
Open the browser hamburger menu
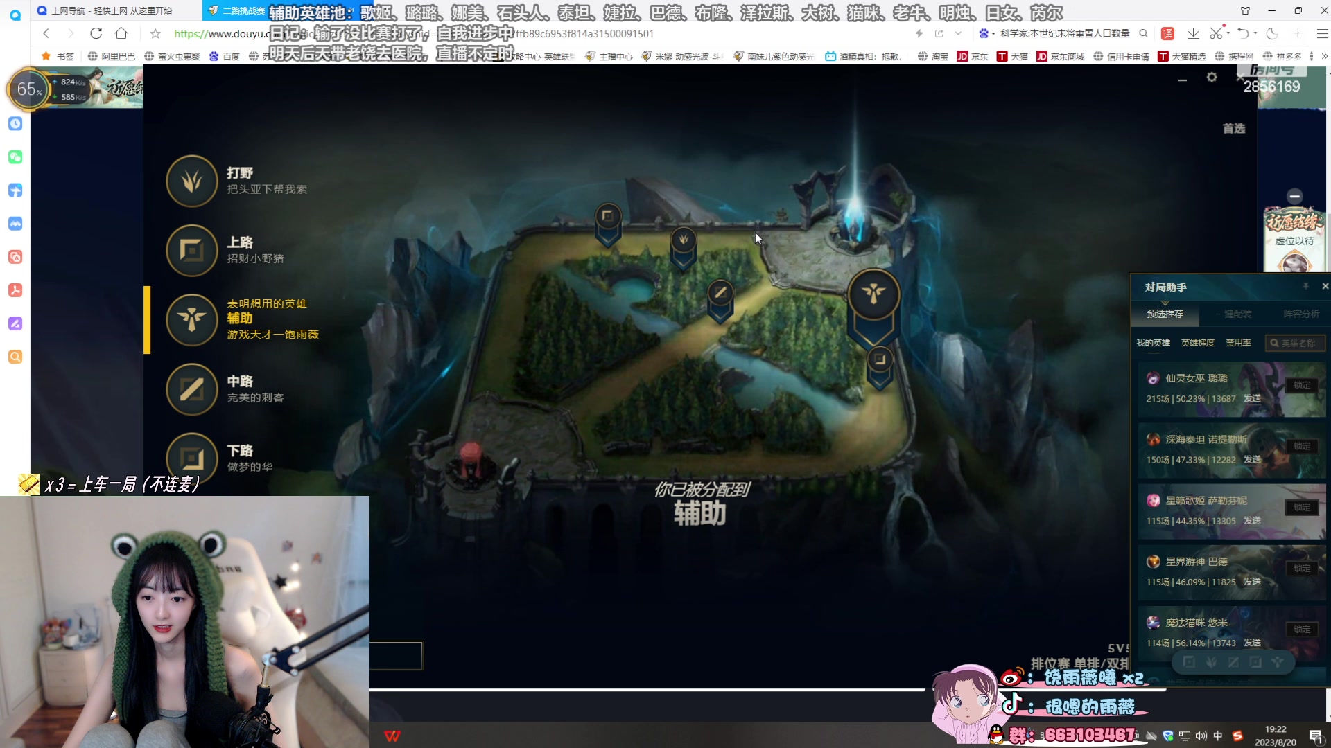point(1322,33)
